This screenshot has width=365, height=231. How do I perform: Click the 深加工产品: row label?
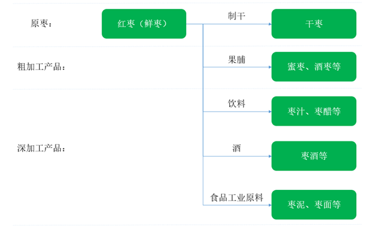pyautogui.click(x=41, y=148)
